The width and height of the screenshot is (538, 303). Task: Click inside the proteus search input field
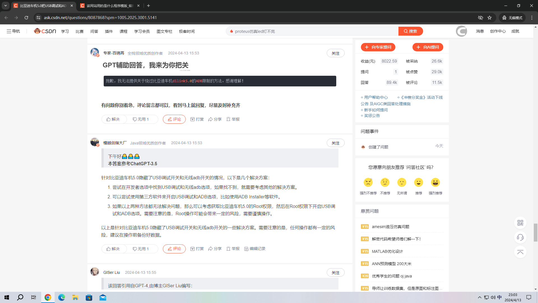(308, 31)
